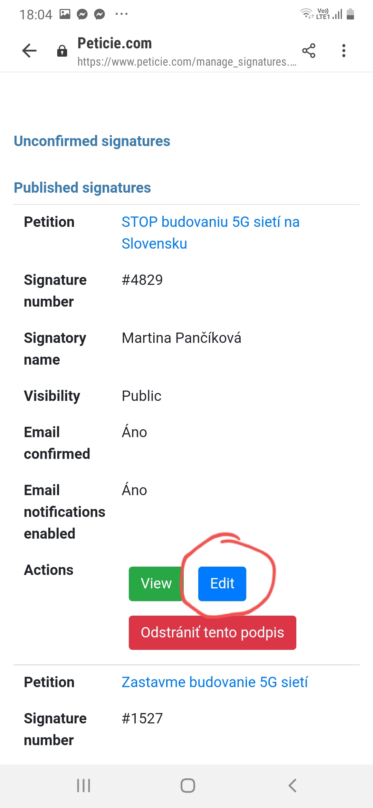Tap the Android navigation back chevron
373x808 pixels.
click(x=292, y=786)
